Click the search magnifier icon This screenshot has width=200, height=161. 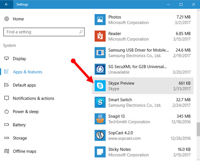coord(81,32)
